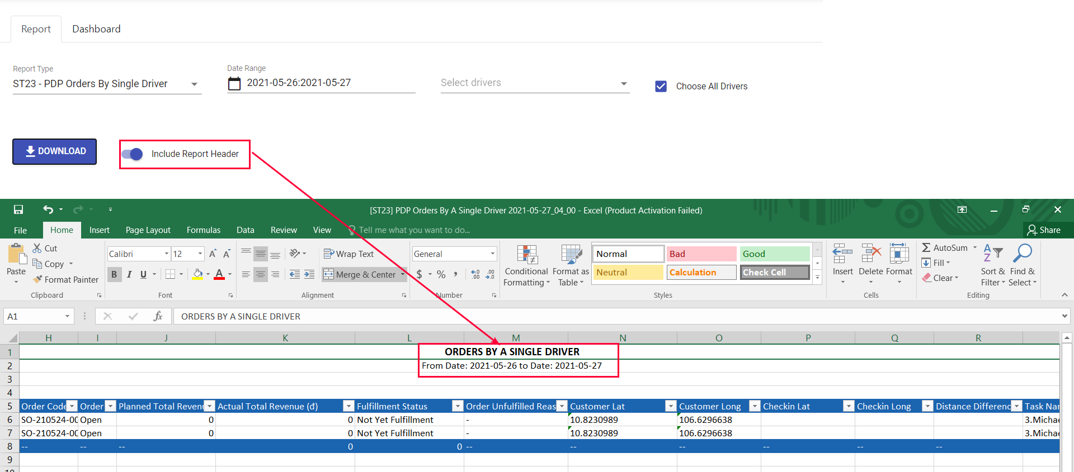Viewport: 1074px width, 472px height.
Task: Switch to the Dashboard tab
Action: coord(96,29)
